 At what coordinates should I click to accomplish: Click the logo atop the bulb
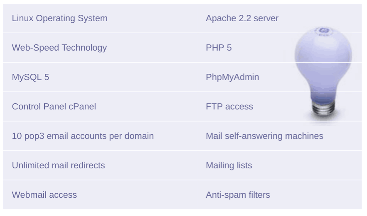click(x=324, y=30)
